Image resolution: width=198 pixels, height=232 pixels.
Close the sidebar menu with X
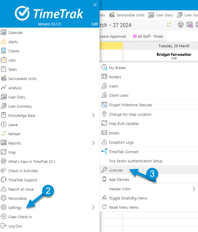tap(95, 5)
